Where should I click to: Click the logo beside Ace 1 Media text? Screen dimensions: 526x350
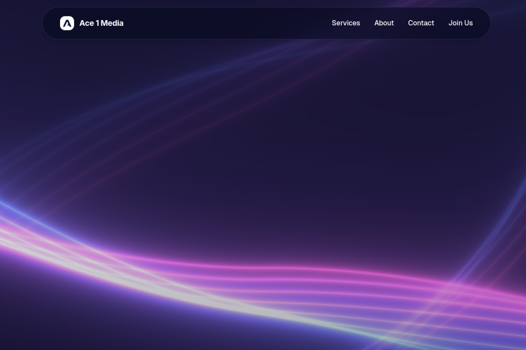tap(67, 23)
